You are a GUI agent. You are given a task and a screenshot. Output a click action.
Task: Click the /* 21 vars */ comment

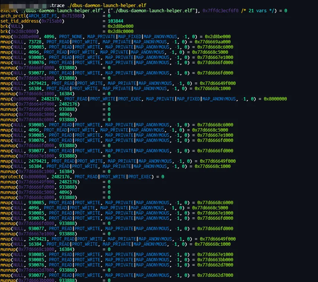point(257,10)
